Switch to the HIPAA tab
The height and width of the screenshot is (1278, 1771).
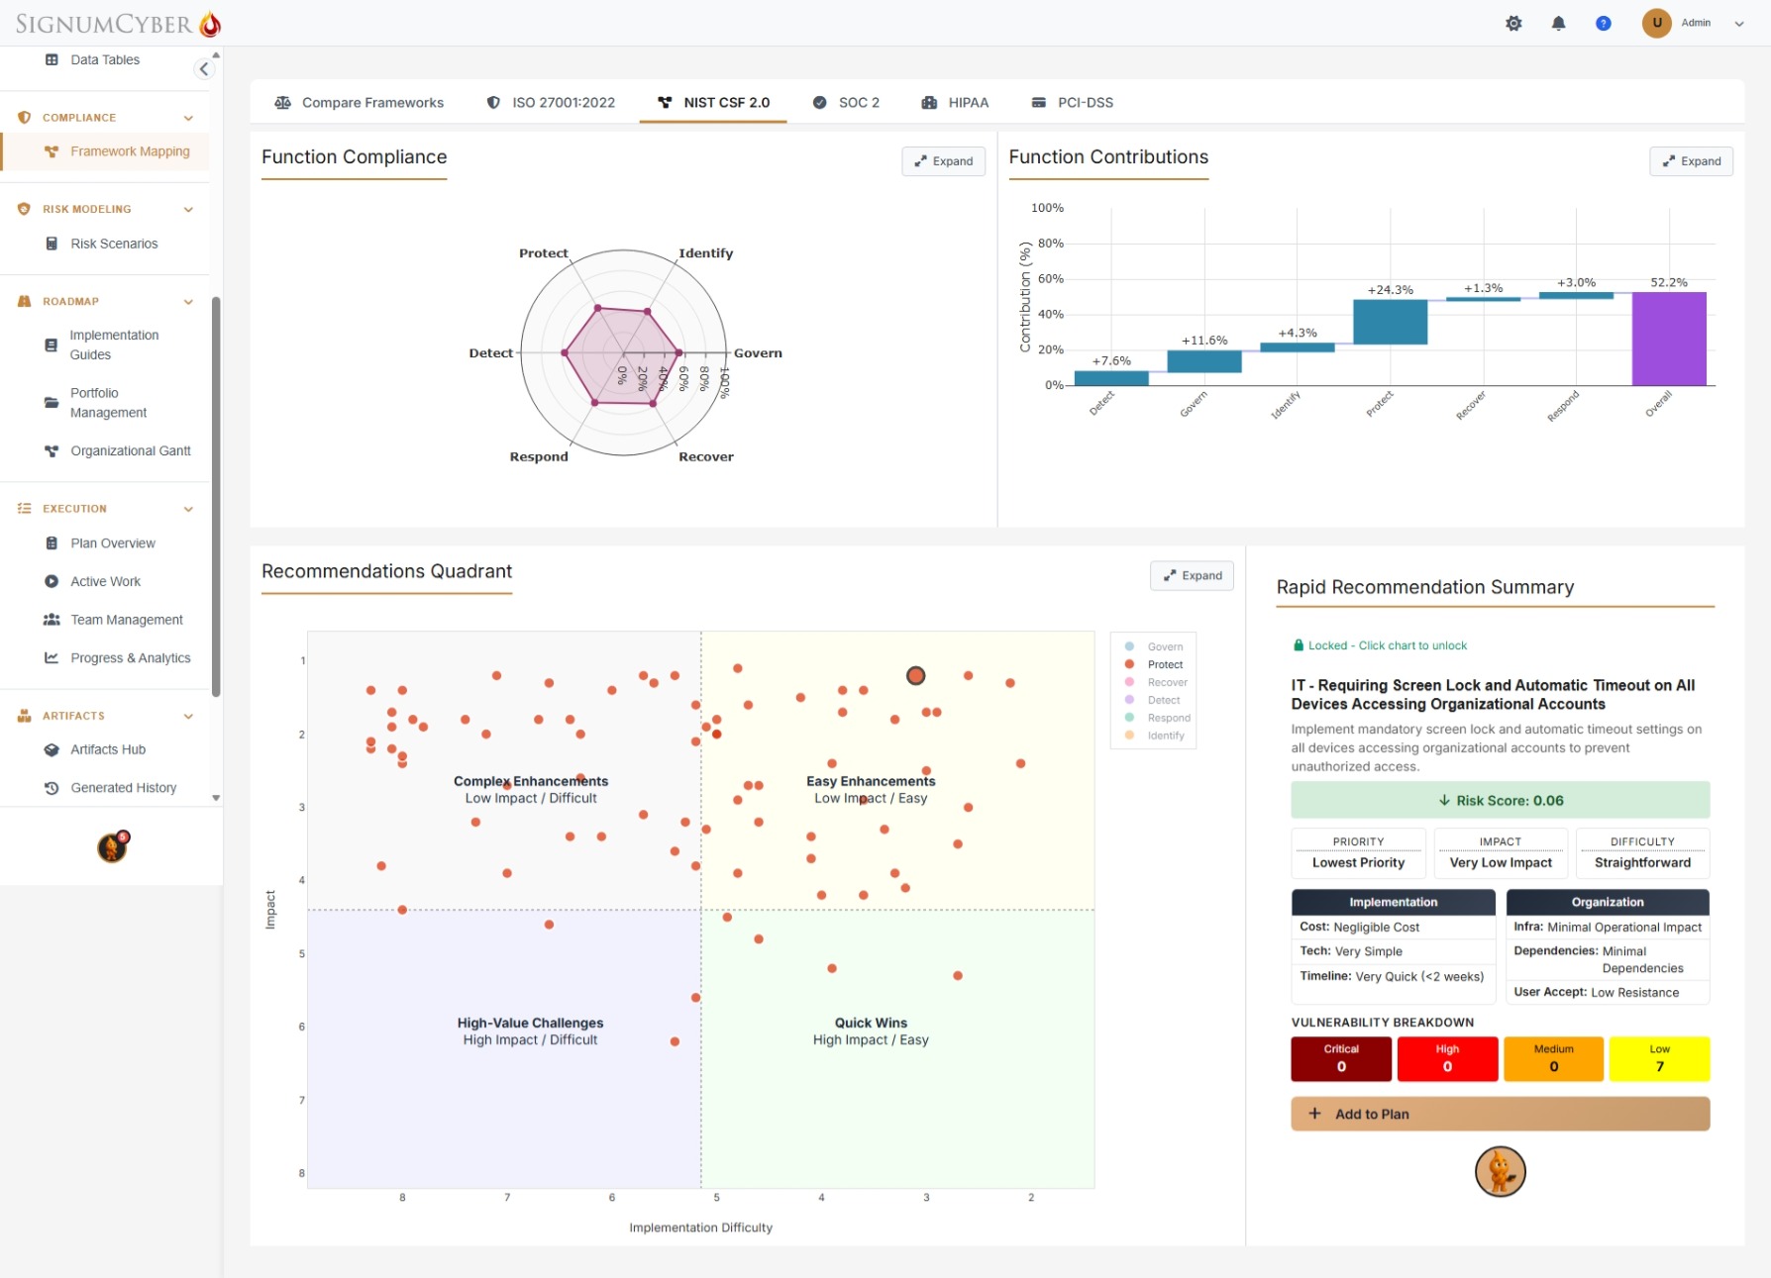pos(955,103)
